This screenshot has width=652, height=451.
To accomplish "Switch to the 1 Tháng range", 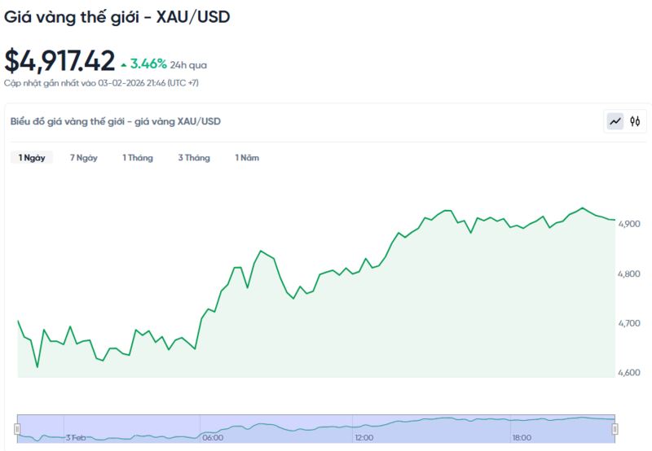I will (x=138, y=158).
